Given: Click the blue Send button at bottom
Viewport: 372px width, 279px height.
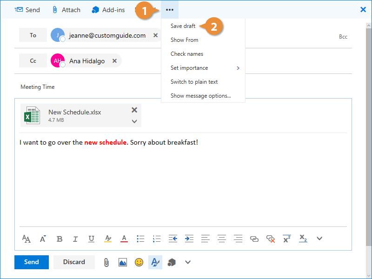Looking at the screenshot, I should pos(31,262).
